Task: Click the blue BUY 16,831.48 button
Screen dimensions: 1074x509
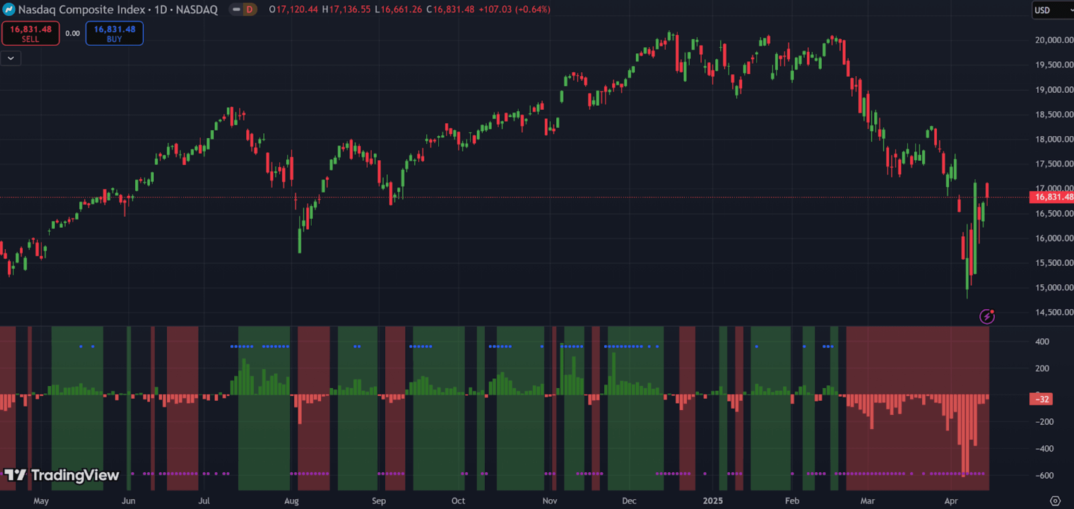Action: pyautogui.click(x=114, y=34)
